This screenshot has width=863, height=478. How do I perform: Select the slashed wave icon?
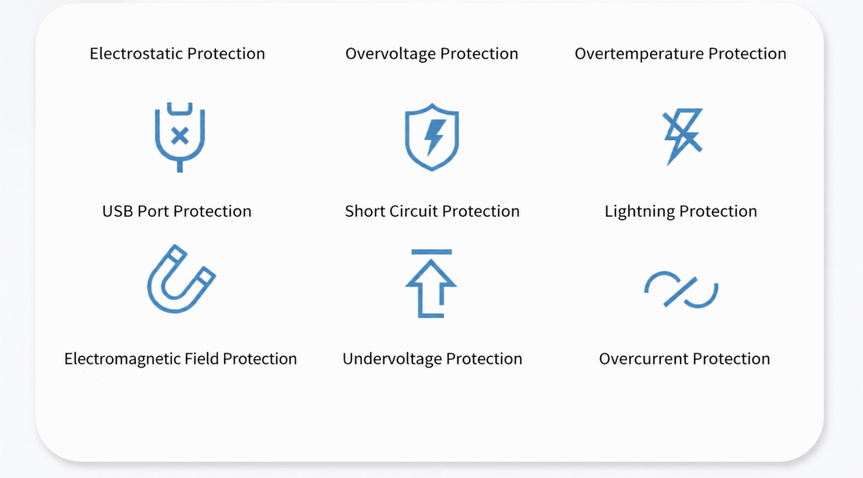coord(681,290)
